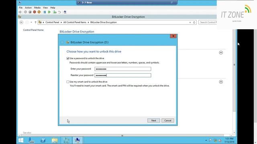Screen dimensions: 257x144
Task: Check 'Use my smart card to unlock the drive'
Action: [x=68, y=82]
